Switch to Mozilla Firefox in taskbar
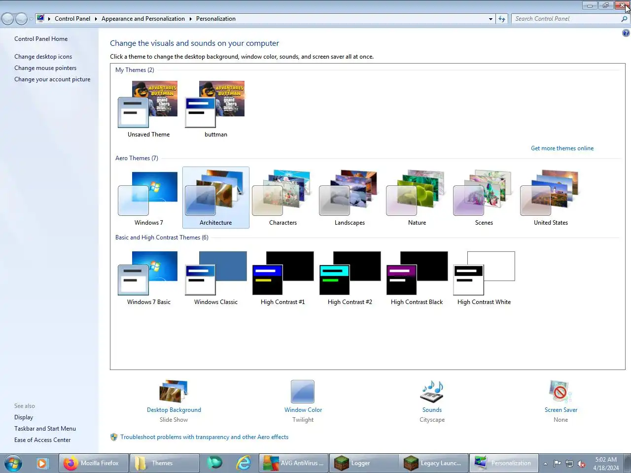This screenshot has height=473, width=631. coord(94,463)
